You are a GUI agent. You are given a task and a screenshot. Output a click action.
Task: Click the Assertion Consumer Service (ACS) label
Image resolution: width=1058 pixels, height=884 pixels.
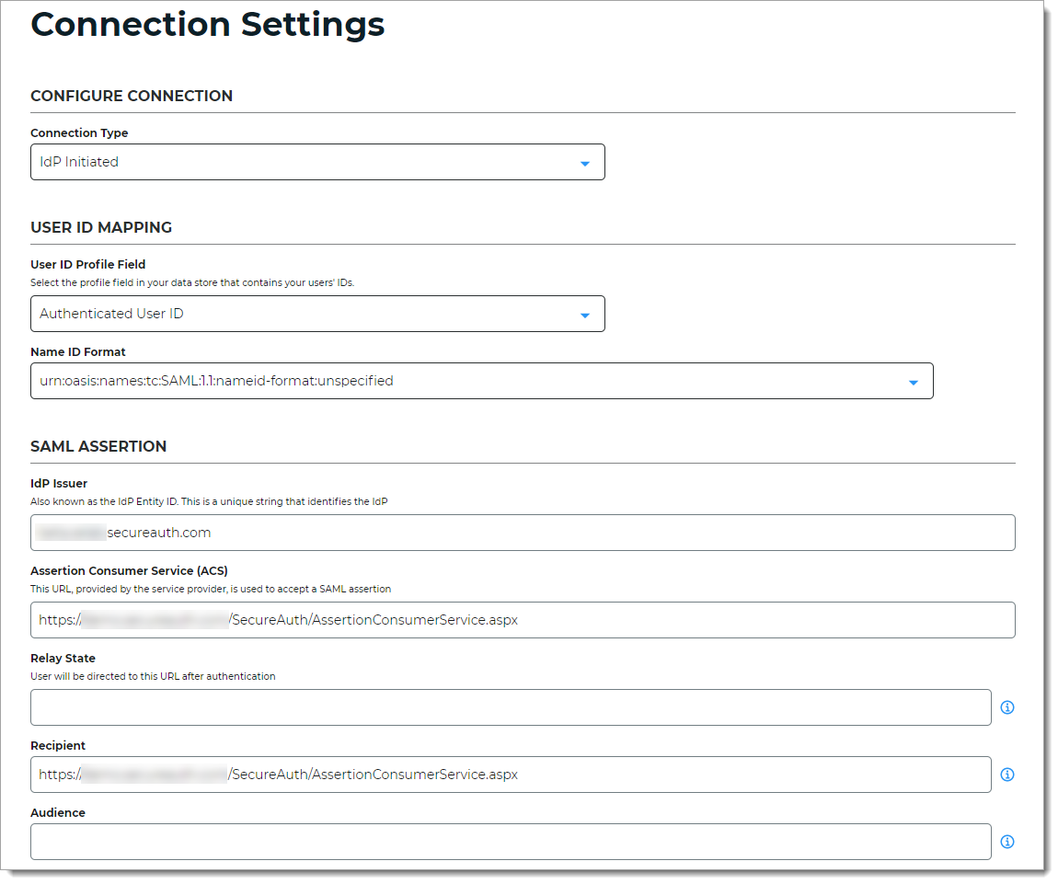129,570
